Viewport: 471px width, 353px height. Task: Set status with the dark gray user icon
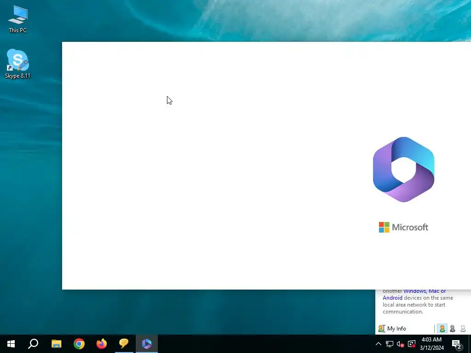pos(453,329)
